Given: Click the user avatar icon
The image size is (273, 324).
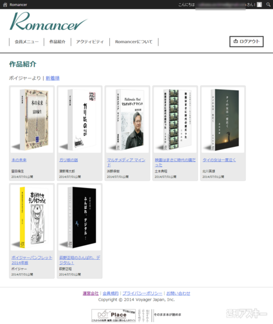Looking at the screenshot, I should click(x=259, y=4).
